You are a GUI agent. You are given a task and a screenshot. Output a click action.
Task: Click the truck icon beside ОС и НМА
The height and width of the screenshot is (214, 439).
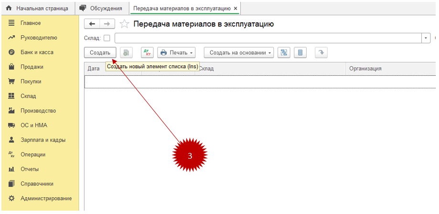coord(11,125)
